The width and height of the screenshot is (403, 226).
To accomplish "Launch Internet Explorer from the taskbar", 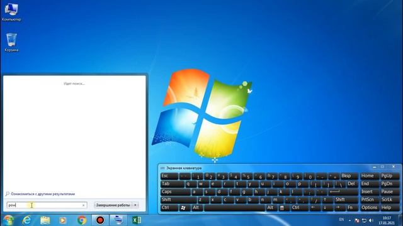I will click(x=26, y=220).
